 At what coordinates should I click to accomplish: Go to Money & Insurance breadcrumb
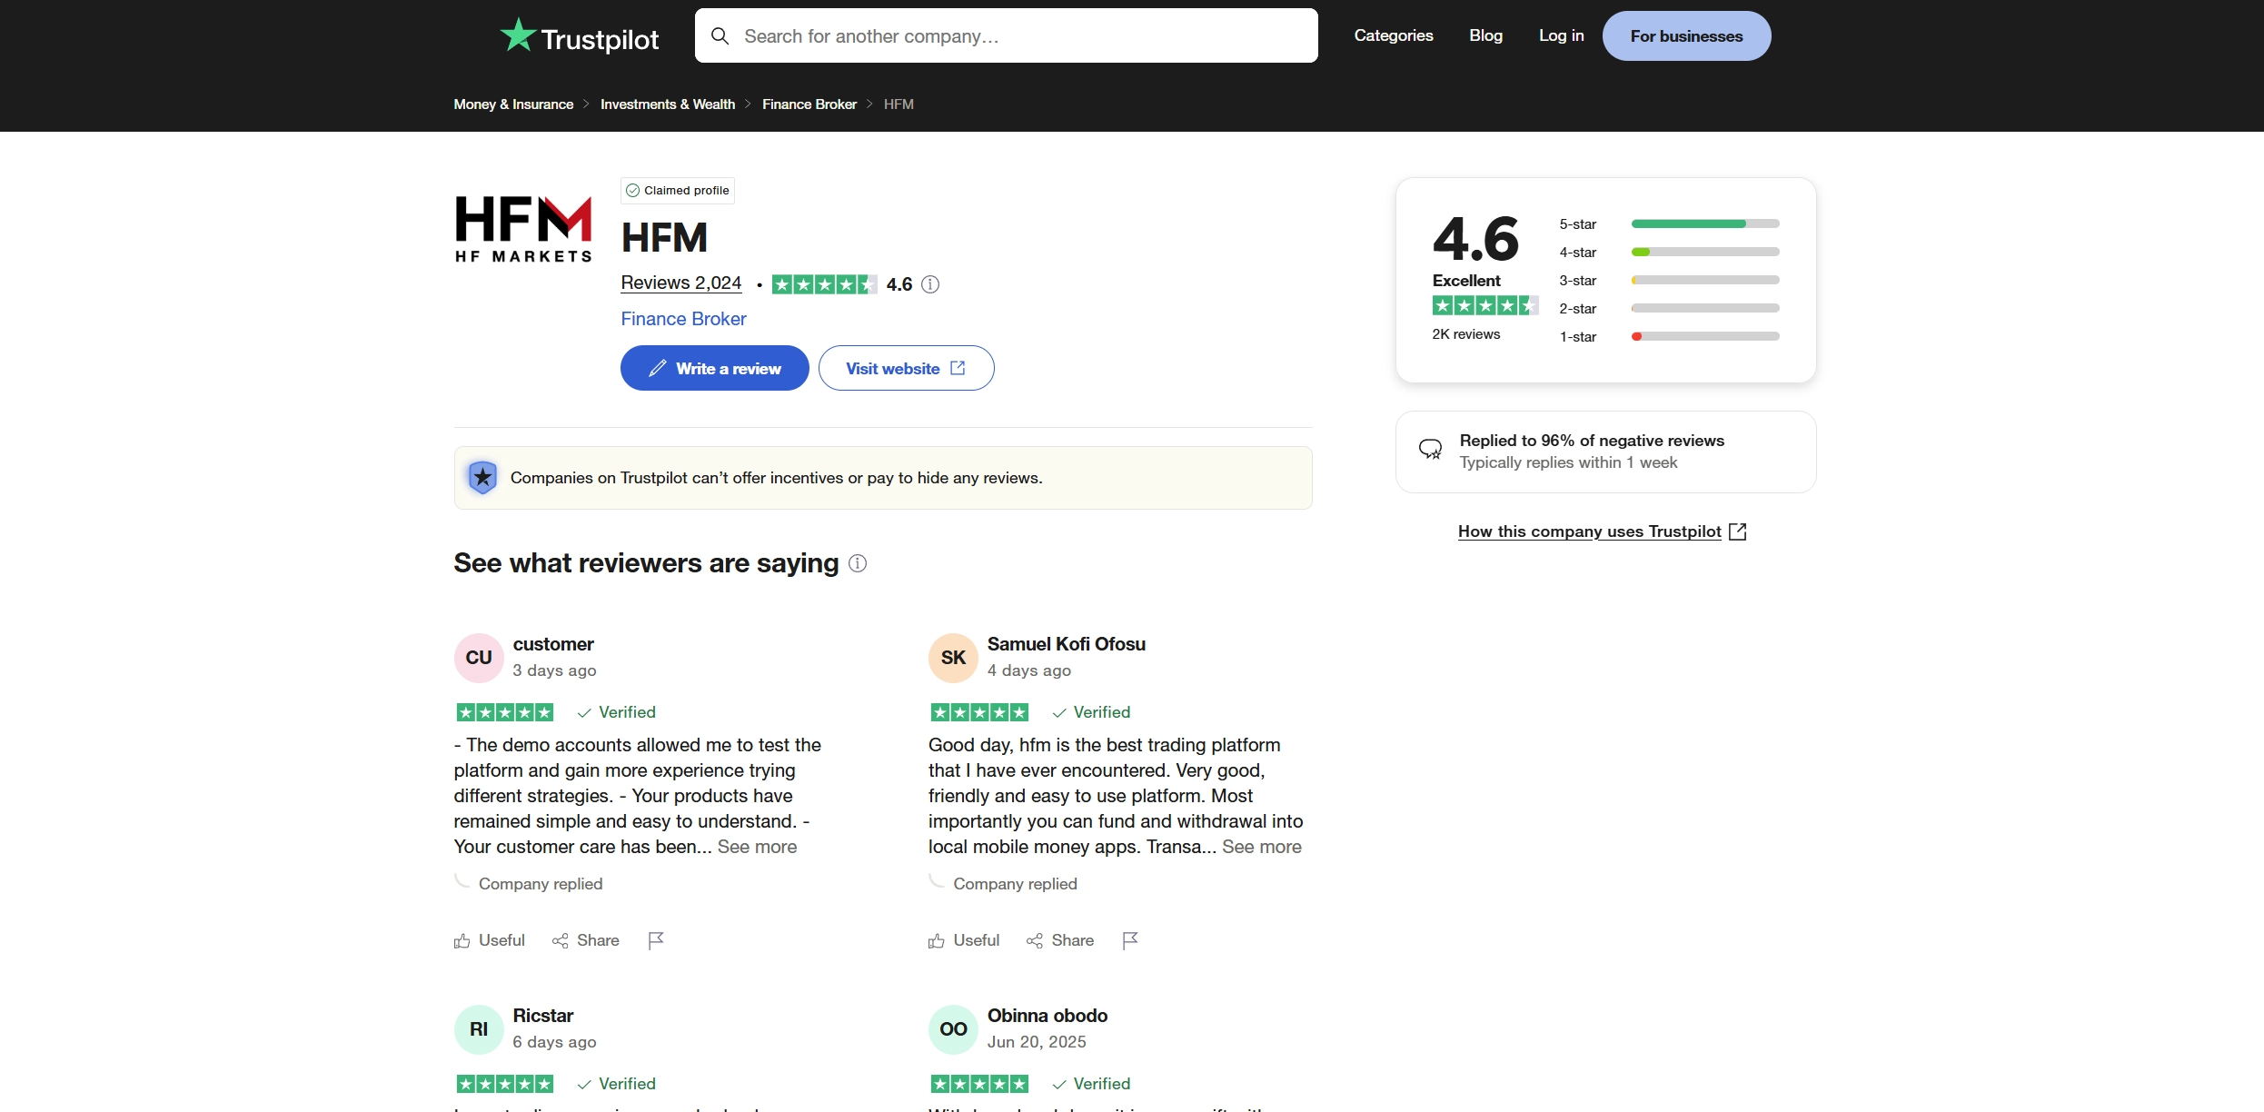pyautogui.click(x=513, y=104)
